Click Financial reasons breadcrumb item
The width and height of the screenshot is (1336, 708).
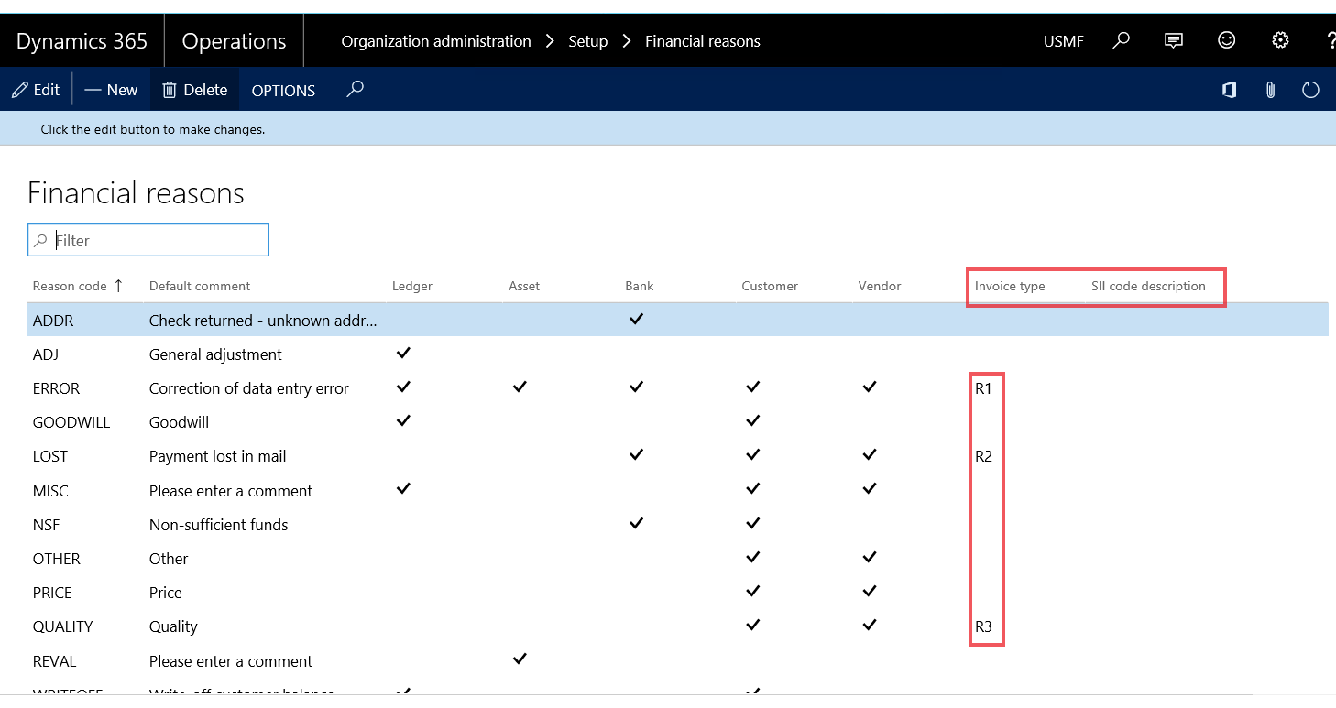pos(703,41)
